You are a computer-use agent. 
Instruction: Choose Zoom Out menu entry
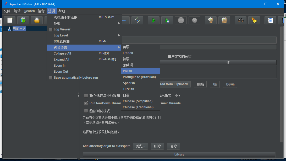click(x=84, y=72)
